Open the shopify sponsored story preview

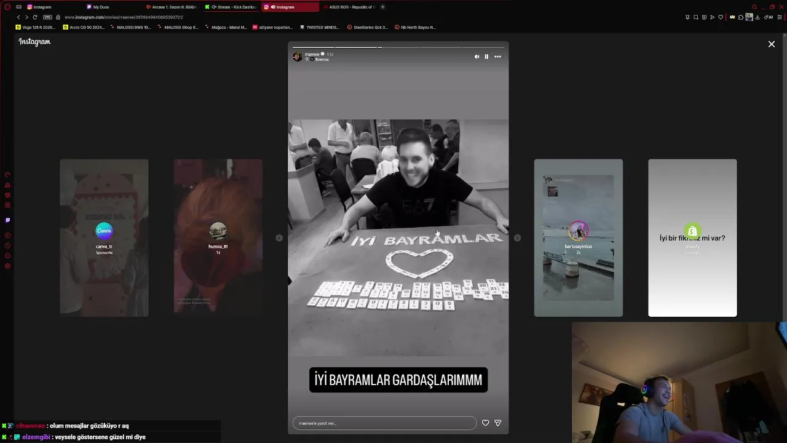tap(692, 238)
